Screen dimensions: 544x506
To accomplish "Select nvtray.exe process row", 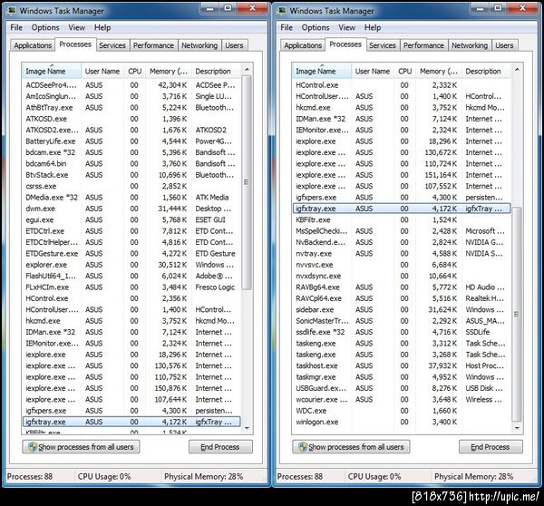I will point(402,254).
